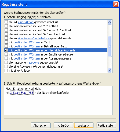Viewport: 120px width, 132px height.
Task: Open 'einer Aktion' link
Action: tap(26, 22)
